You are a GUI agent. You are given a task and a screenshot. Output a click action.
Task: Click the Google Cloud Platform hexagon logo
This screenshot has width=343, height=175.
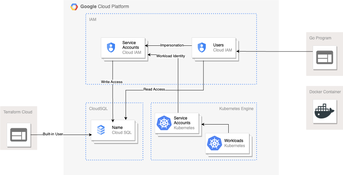pyautogui.click(x=74, y=7)
